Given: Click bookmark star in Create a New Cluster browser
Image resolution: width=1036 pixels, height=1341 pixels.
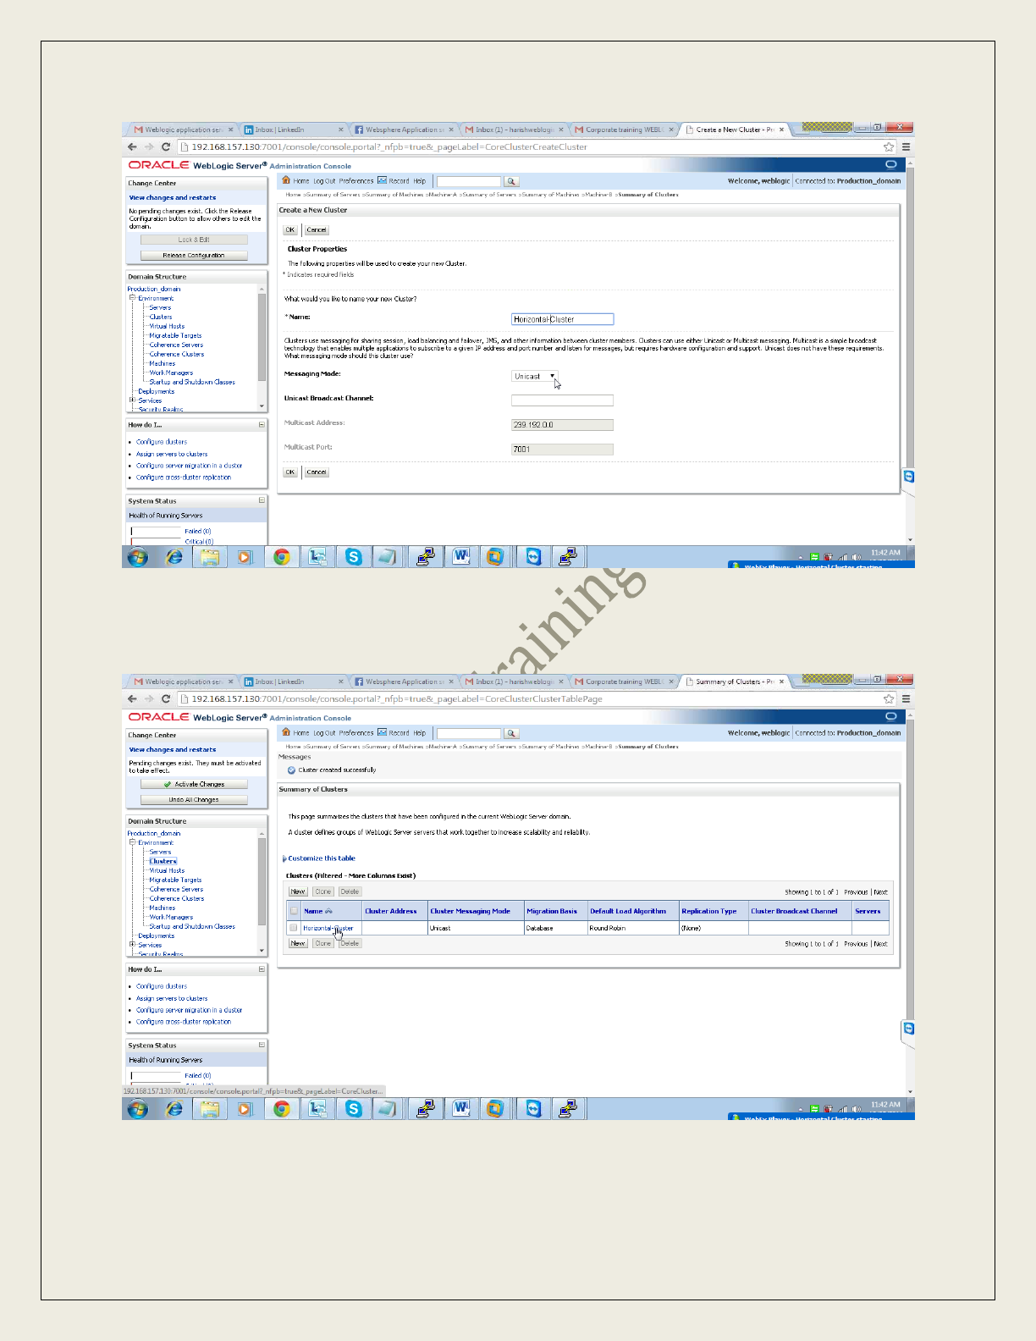Looking at the screenshot, I should (889, 146).
